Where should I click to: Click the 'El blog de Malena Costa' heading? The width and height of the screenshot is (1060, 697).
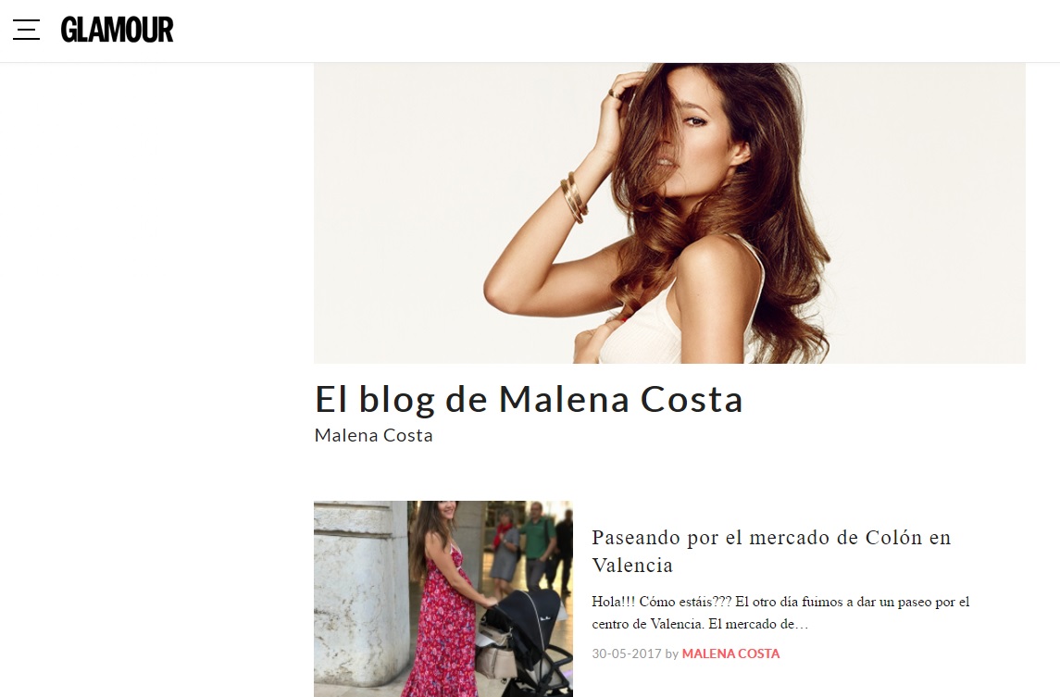[529, 399]
